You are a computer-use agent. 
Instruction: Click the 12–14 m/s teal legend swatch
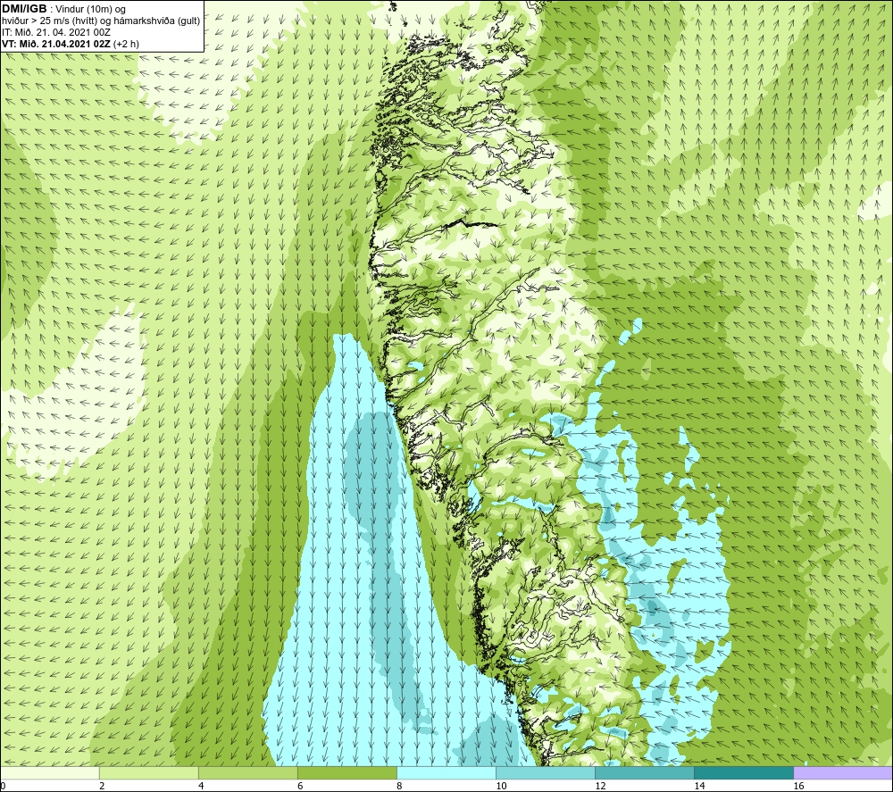(x=645, y=772)
